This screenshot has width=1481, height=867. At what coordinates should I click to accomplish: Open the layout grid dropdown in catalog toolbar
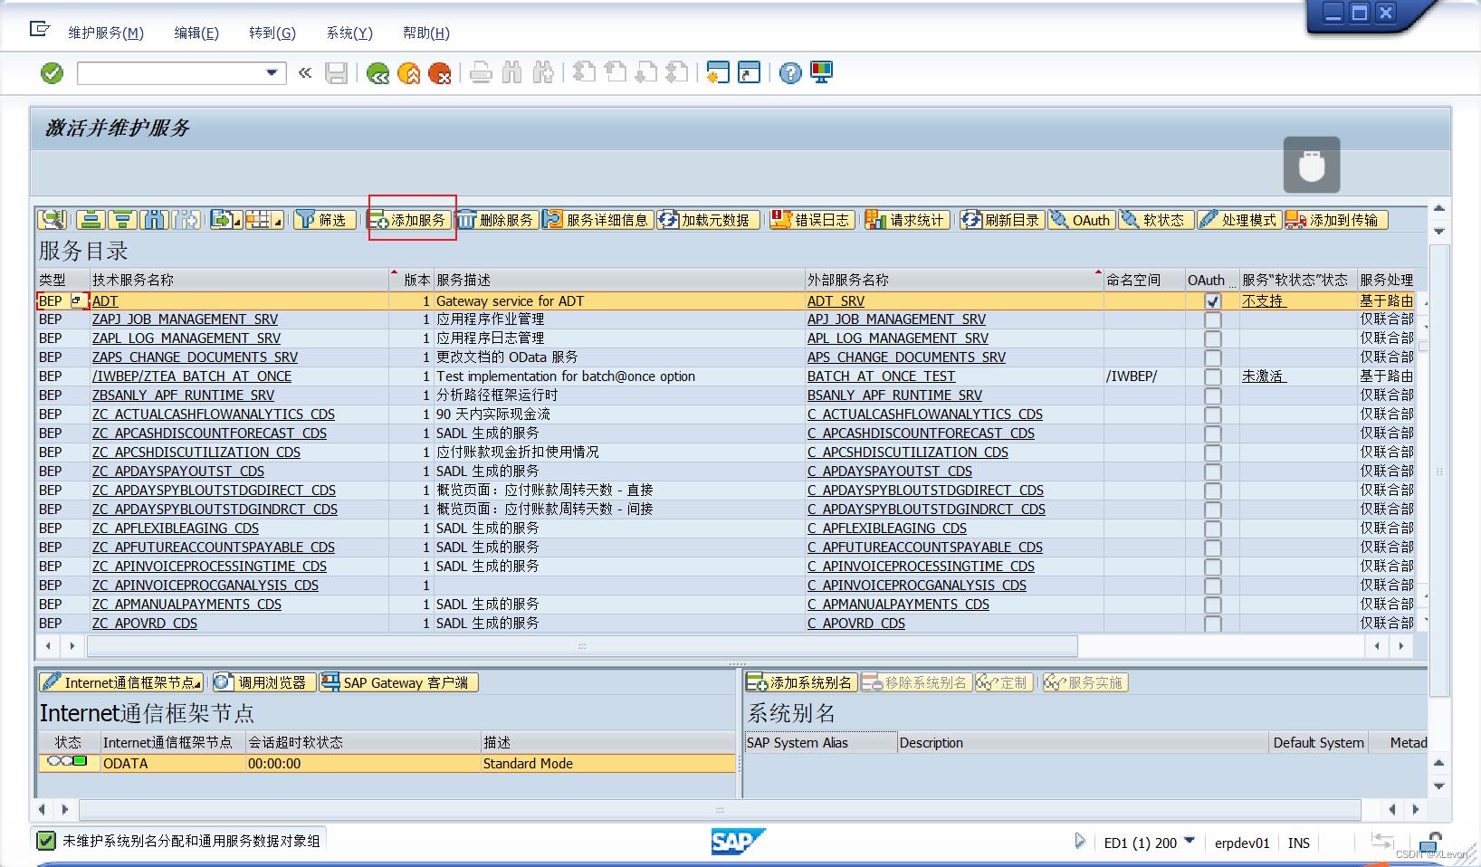pos(264,219)
